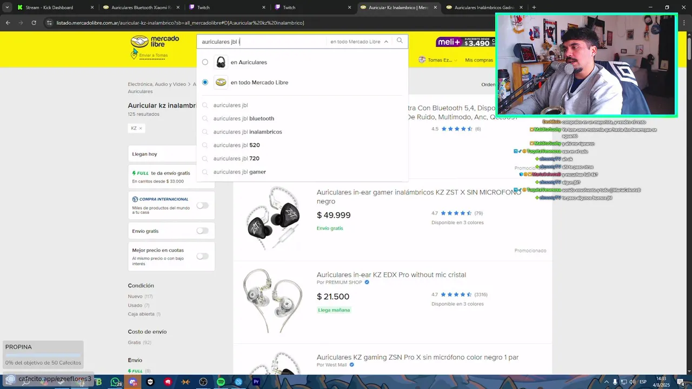Screen dimensions: 692x389
Task: Open the browser tab search chevron
Action: [7, 8]
